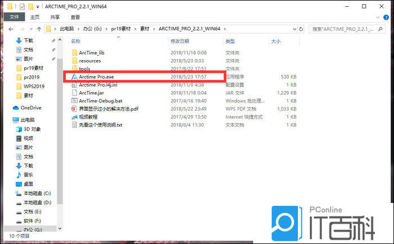Click the 1,229 KB size cell

tap(287, 93)
